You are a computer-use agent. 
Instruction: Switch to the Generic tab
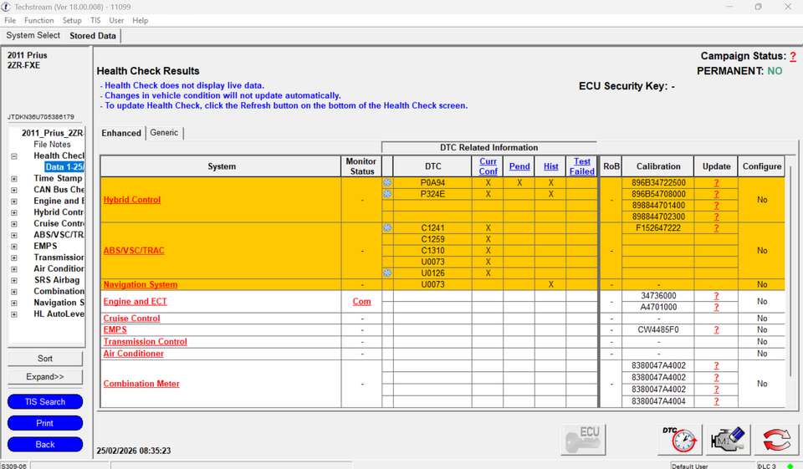164,133
